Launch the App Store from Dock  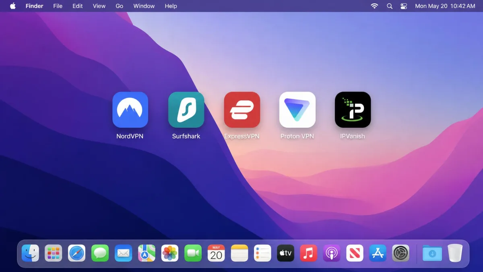coord(378,253)
